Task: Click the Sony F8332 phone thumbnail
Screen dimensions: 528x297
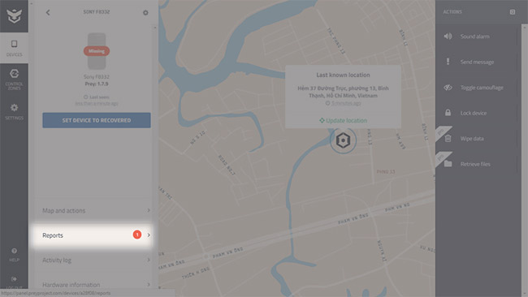Action: point(97,51)
